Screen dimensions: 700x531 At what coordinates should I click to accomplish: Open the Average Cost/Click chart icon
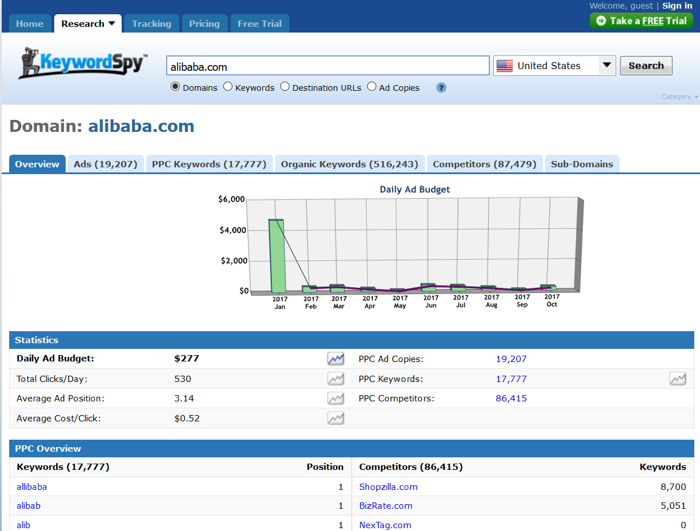pyautogui.click(x=336, y=418)
